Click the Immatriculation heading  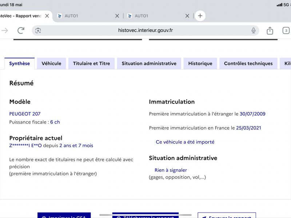click(x=172, y=102)
